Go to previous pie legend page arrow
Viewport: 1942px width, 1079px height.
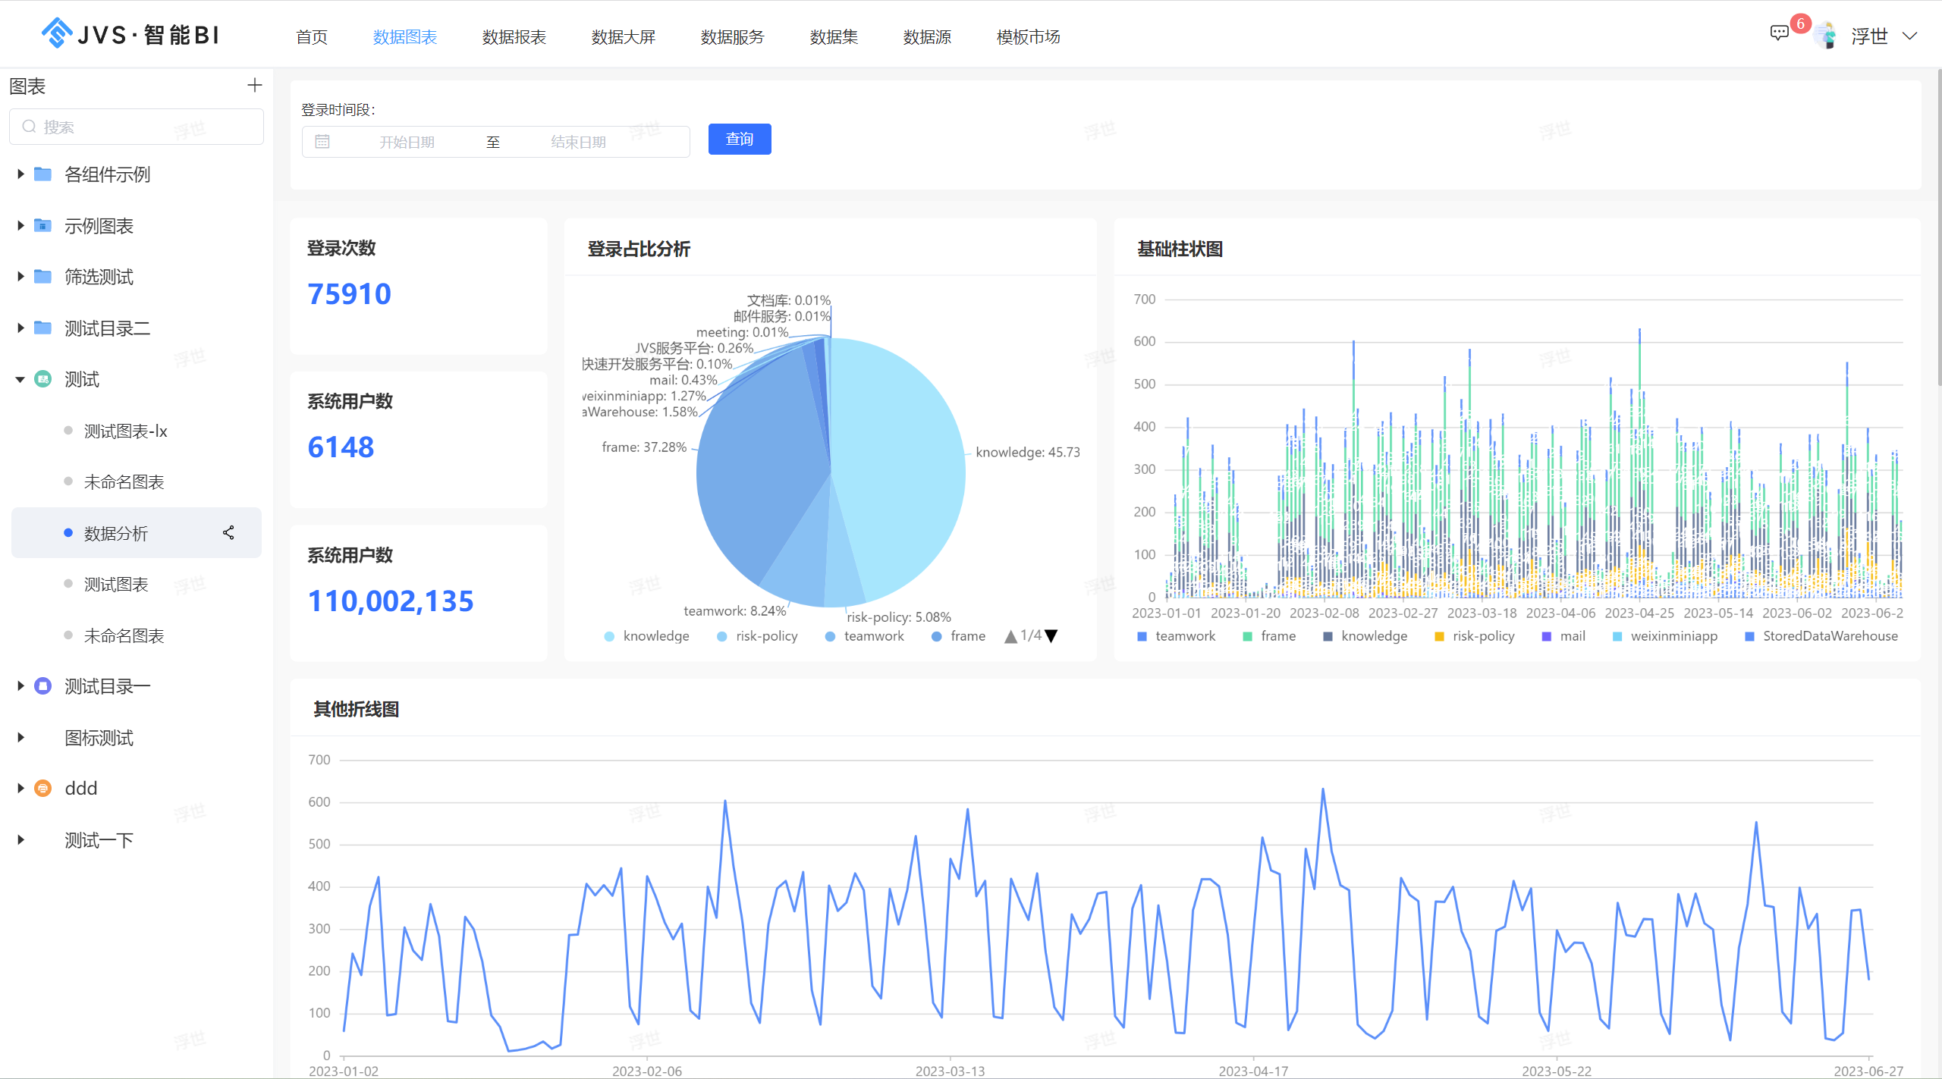click(1010, 636)
